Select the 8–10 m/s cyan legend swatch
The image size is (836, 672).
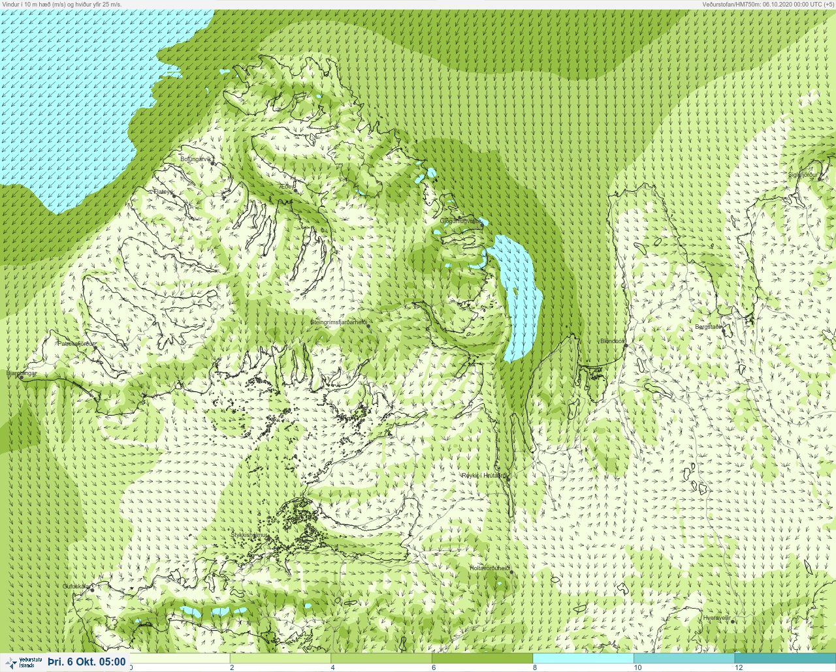tap(583, 658)
